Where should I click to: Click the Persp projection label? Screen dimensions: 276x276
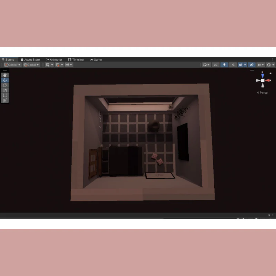coord(262,93)
